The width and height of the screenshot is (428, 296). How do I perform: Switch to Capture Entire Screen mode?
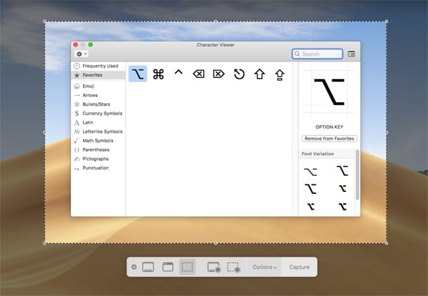(x=148, y=267)
